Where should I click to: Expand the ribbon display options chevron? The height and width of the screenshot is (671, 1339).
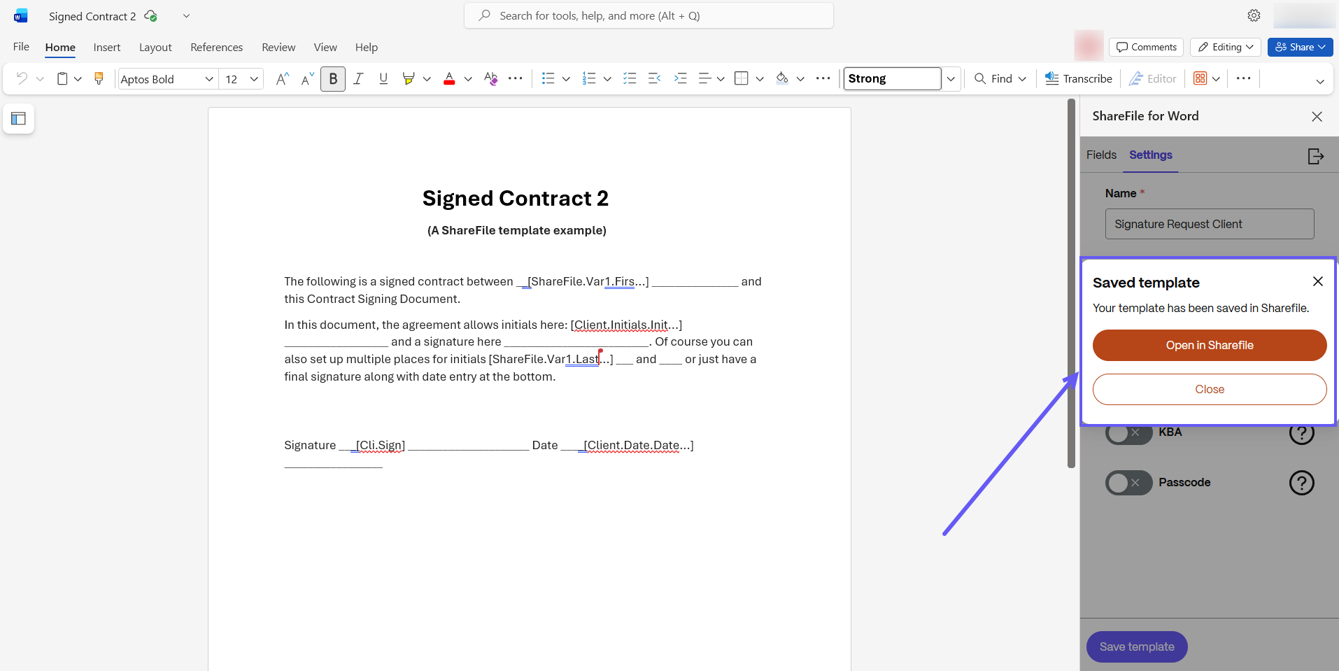coord(1319,81)
